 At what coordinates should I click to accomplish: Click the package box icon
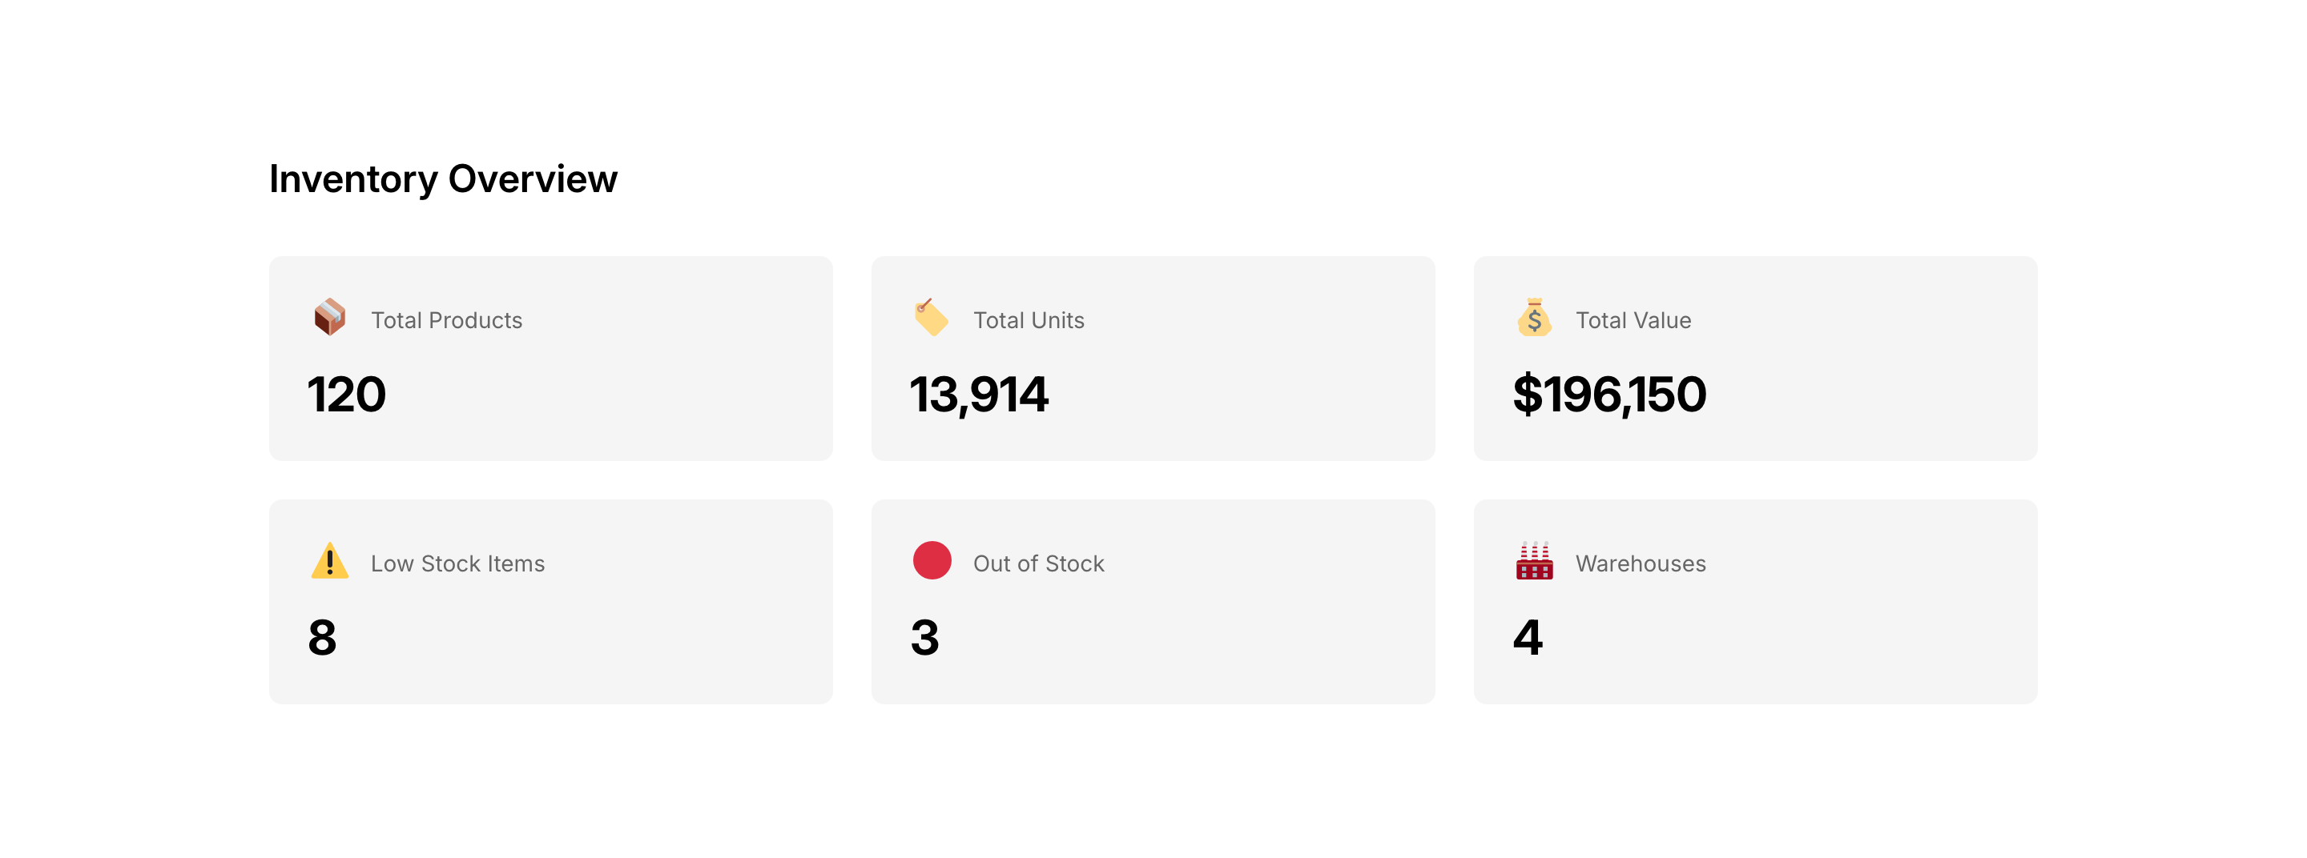click(329, 318)
